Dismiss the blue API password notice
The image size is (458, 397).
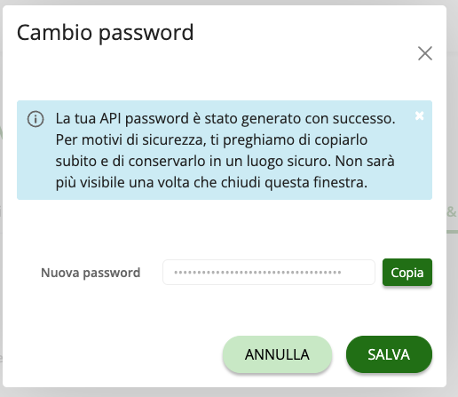point(419,115)
